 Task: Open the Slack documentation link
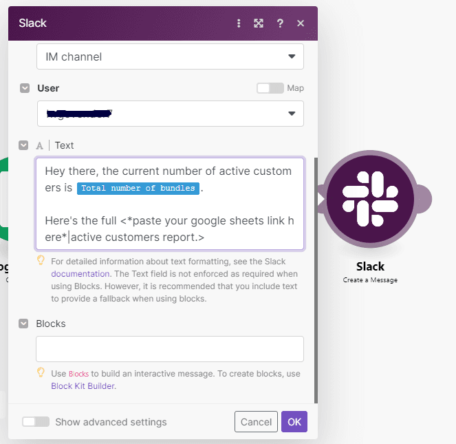point(80,273)
